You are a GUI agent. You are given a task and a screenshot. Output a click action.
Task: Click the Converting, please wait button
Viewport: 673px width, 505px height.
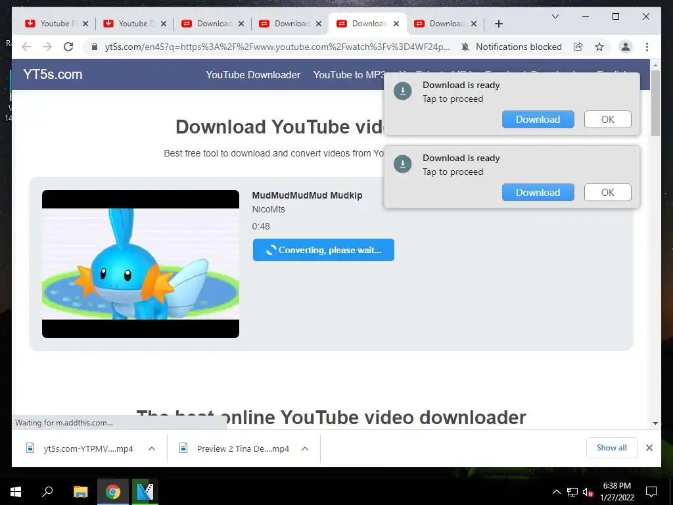[323, 250]
